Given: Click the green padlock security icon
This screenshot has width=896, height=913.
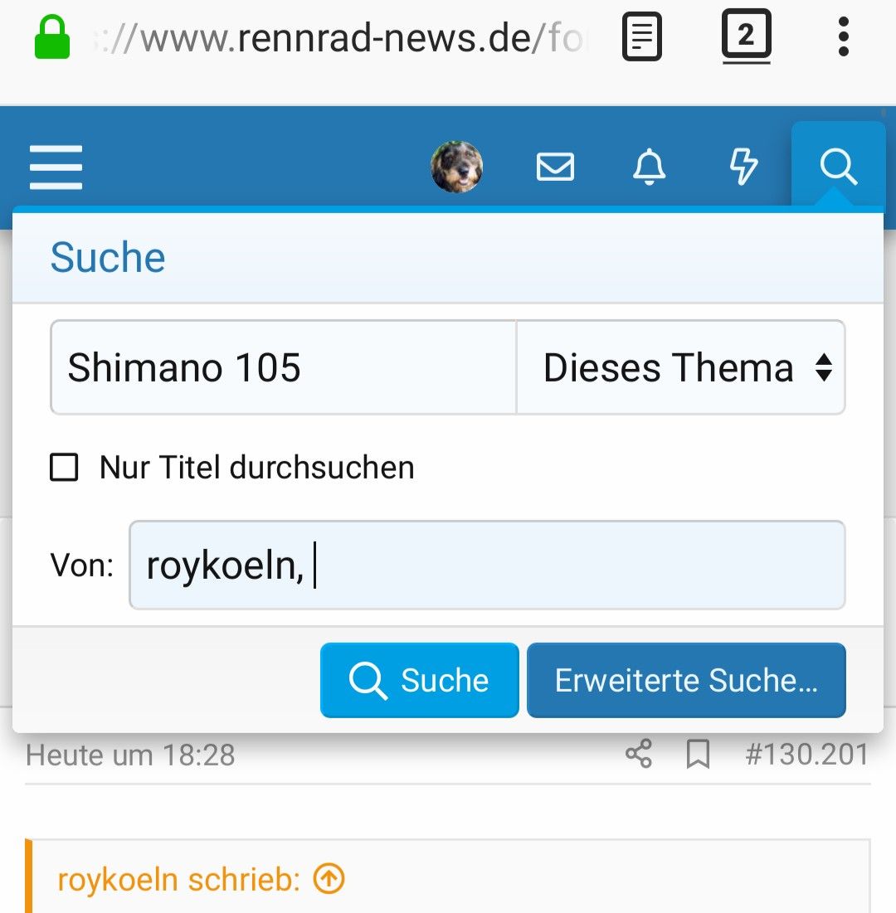Looking at the screenshot, I should click(52, 38).
